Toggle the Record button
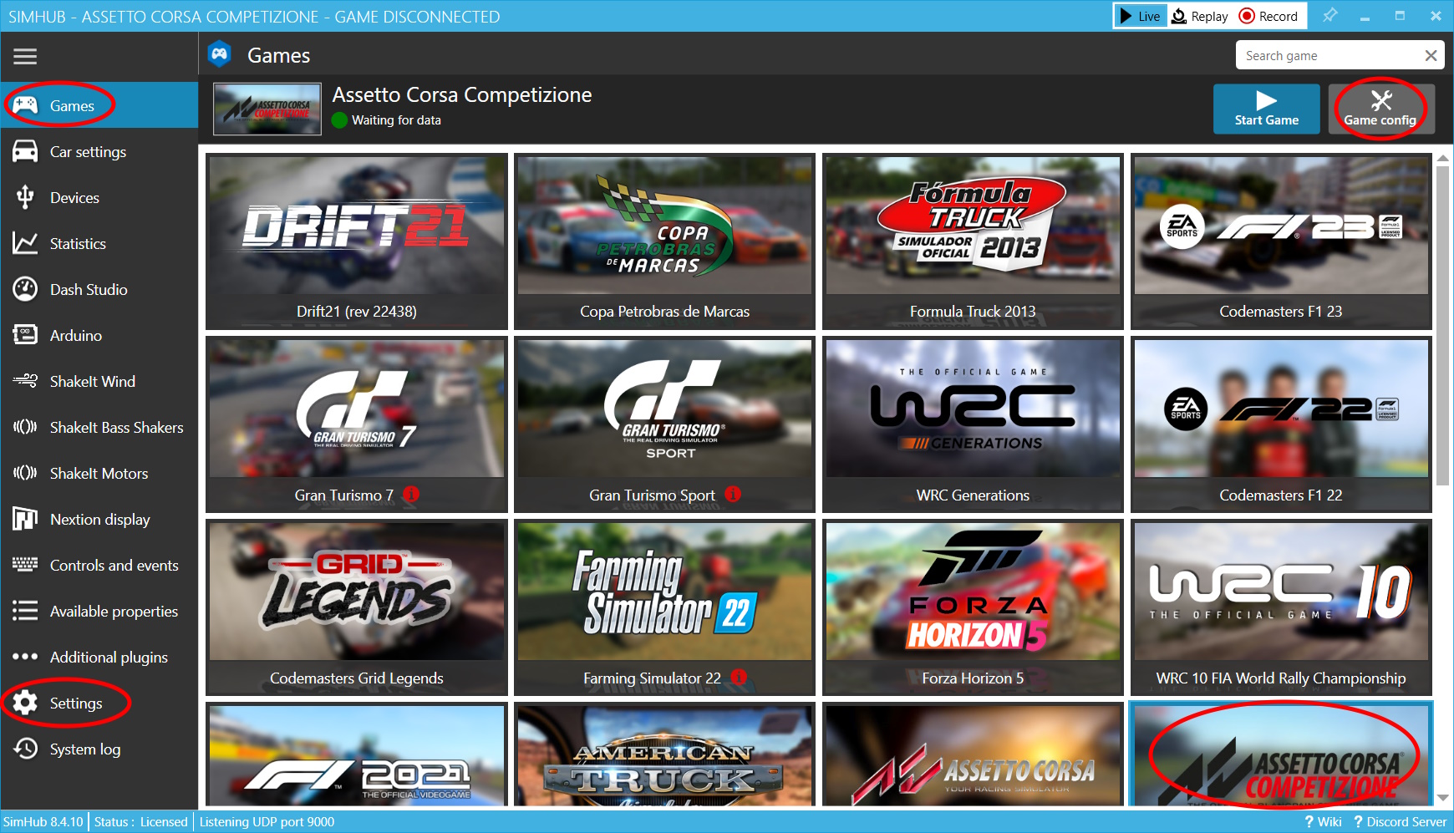Viewport: 1454px width, 833px height. (1268, 16)
